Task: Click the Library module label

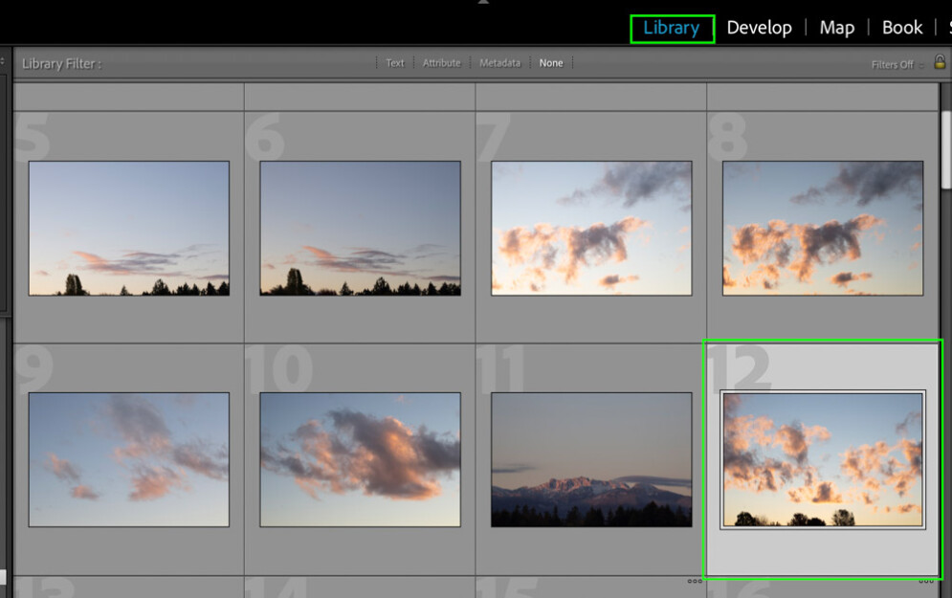Action: [x=673, y=27]
